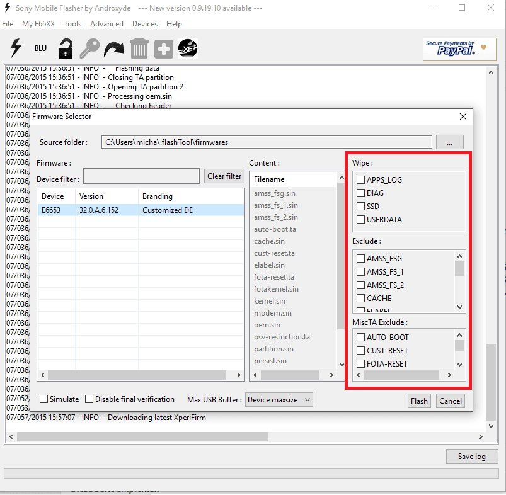Click the plus toolbar icon

click(x=164, y=49)
